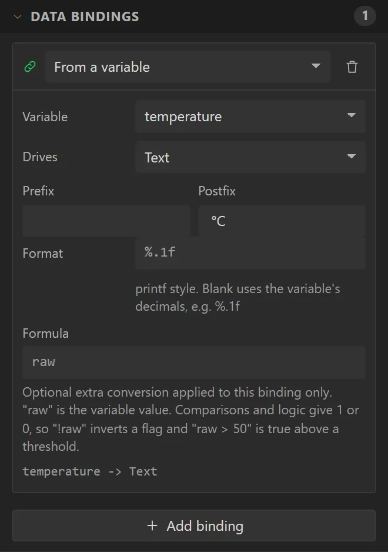Click the Postfix field containing °C
The image size is (388, 552).
(282, 220)
